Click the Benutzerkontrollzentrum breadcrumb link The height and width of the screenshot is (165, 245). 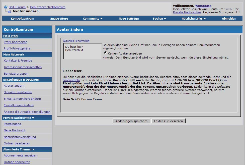click(48, 7)
